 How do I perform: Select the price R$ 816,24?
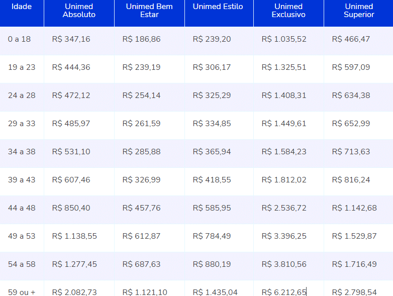[351, 180]
